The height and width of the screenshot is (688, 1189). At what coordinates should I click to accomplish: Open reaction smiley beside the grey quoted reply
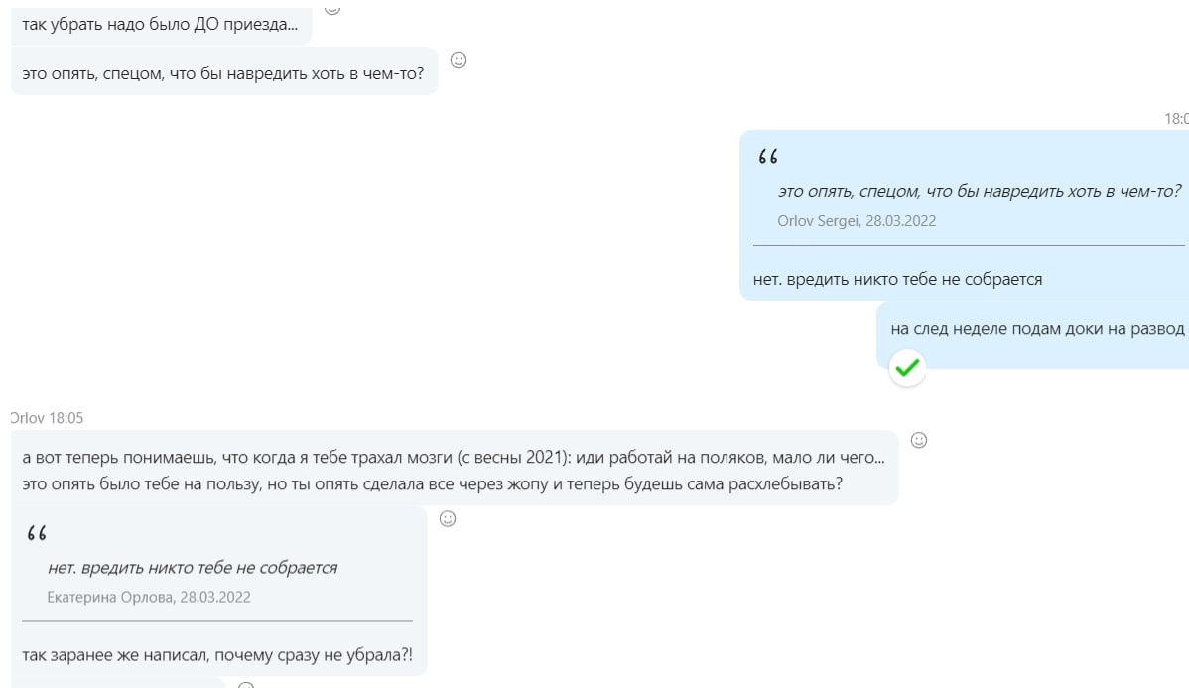click(x=448, y=518)
